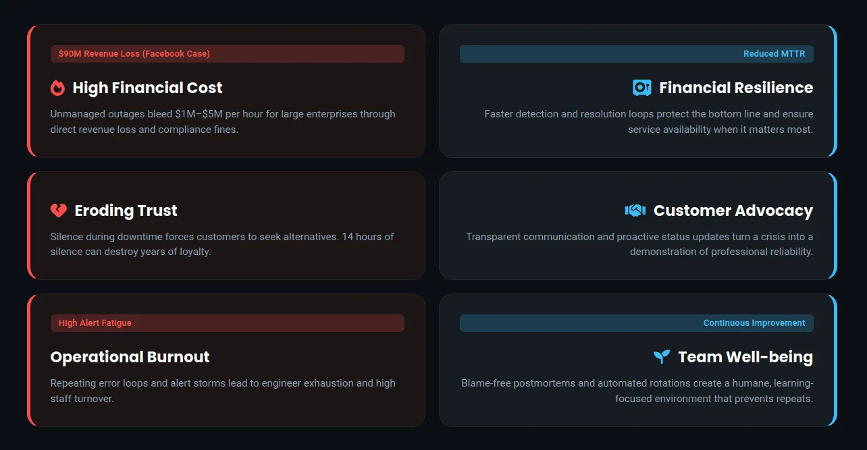Select the blame-free postmortems description text

[x=637, y=391]
